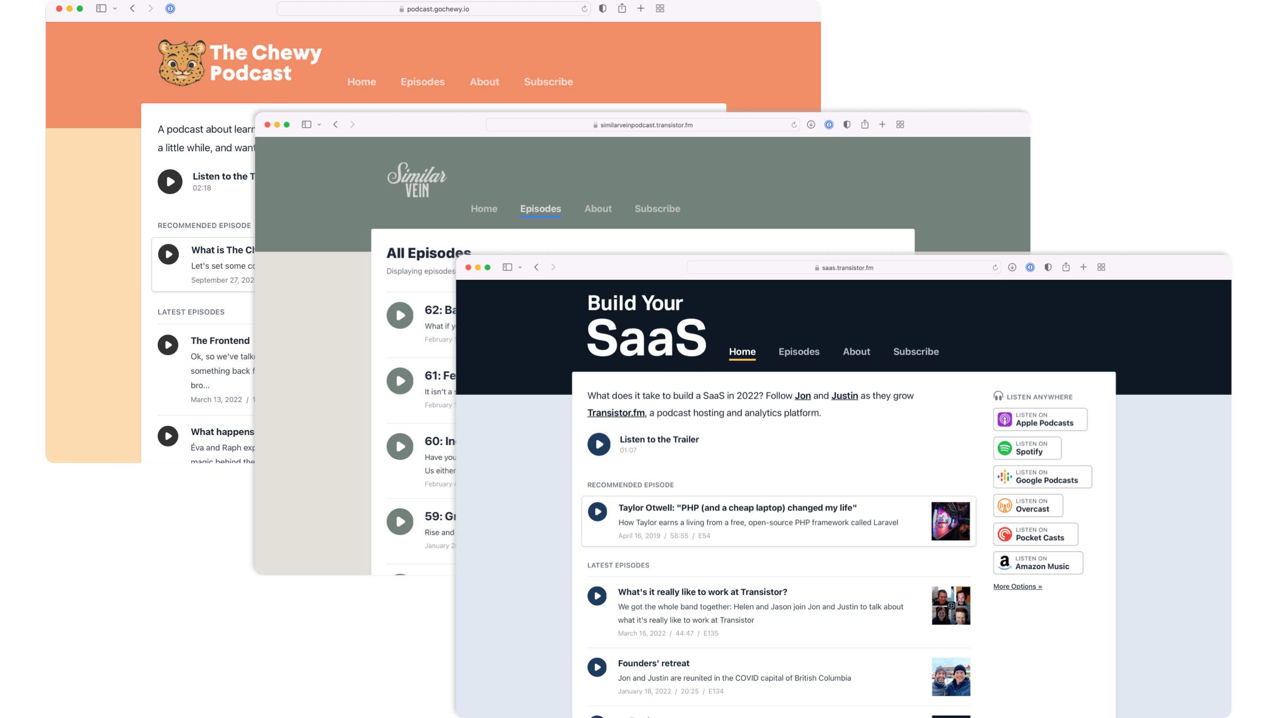Open the Google Podcasts listen link
The image size is (1278, 718).
click(x=1042, y=476)
